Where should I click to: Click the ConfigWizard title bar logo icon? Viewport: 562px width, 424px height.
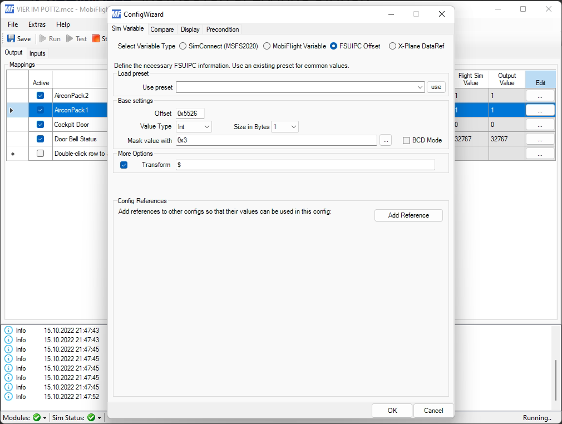click(x=116, y=14)
